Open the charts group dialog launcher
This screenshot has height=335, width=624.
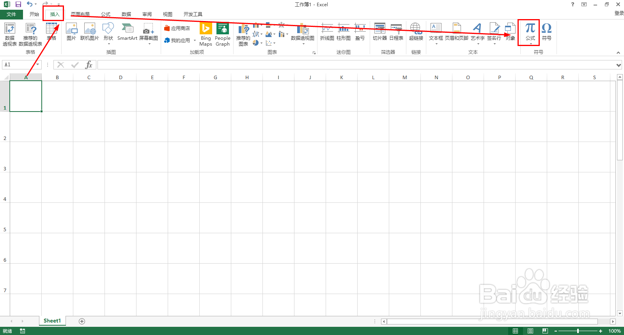[x=314, y=53]
